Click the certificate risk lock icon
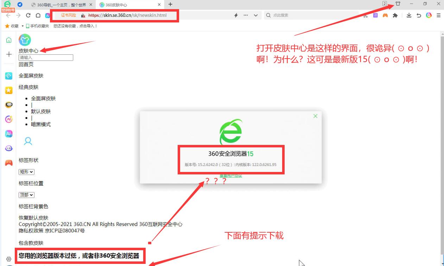 (x=83, y=15)
